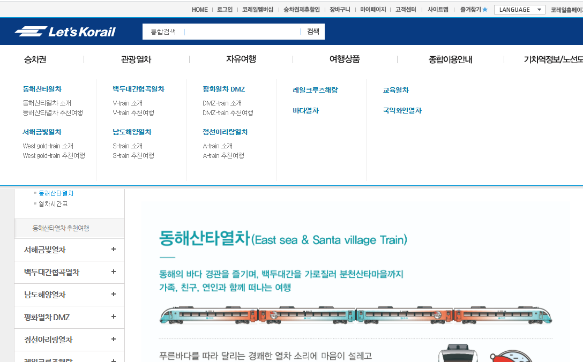The width and height of the screenshot is (583, 362).
Task: Open 바다열차 link
Action: (x=305, y=110)
